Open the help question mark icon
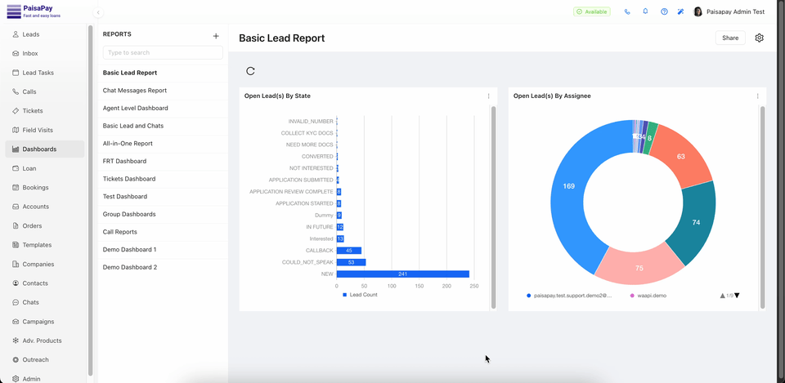 coord(664,12)
